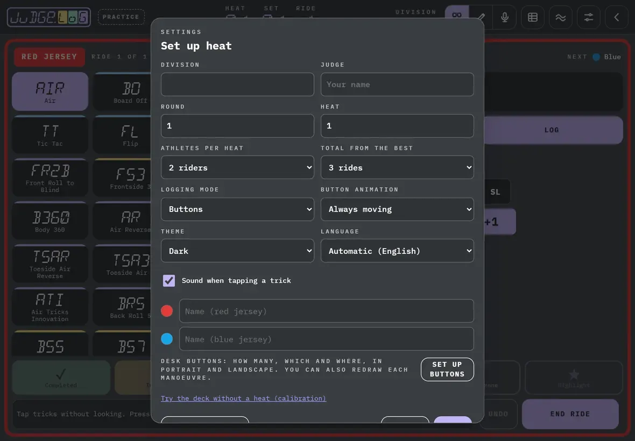Tap the B360 Body 360 trick button
The image size is (635, 441).
(x=50, y=221)
